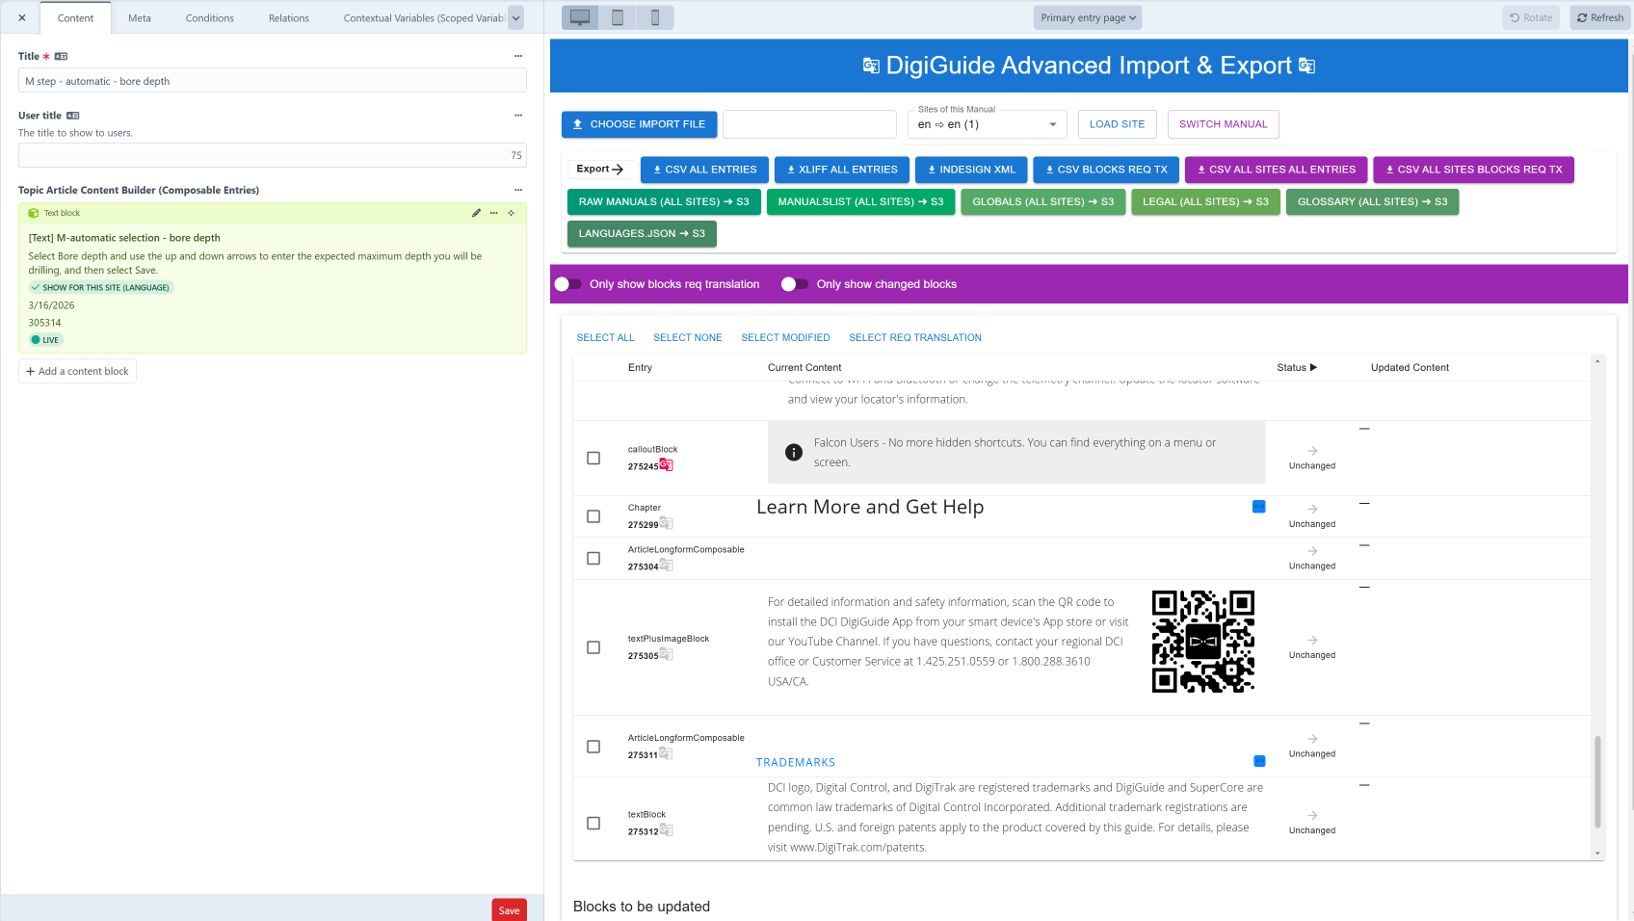Check the Chapter 275299 row checkbox
This screenshot has height=921, width=1634.
coord(593,516)
